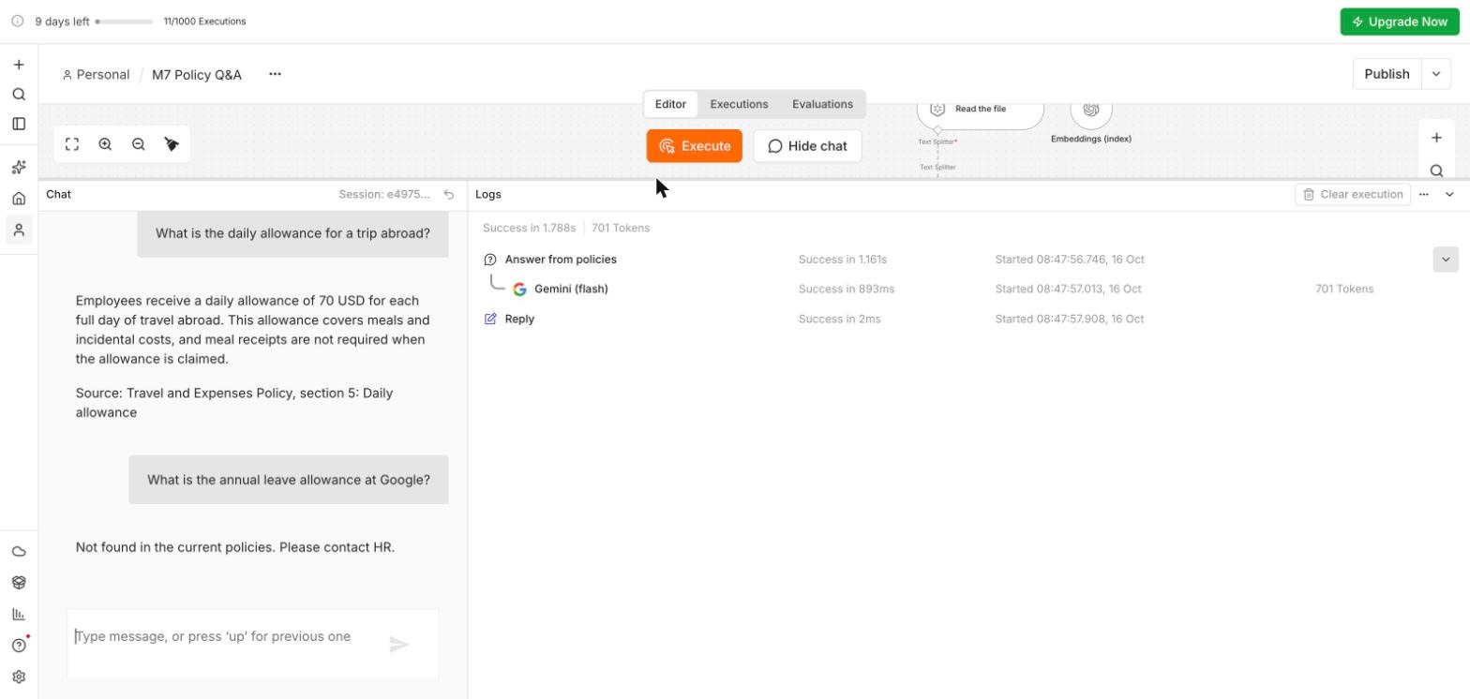The width and height of the screenshot is (1470, 699).
Task: Click the tidy up workflow icon
Action: click(172, 144)
